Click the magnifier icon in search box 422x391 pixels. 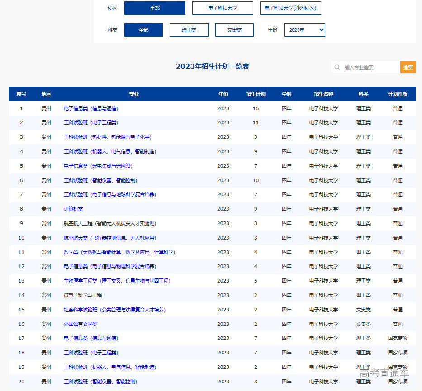tap(337, 67)
